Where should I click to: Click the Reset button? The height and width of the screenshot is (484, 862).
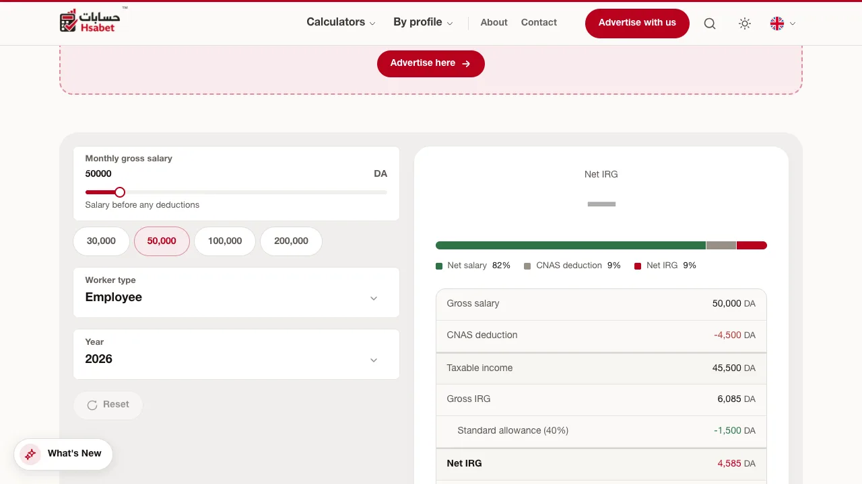108,405
